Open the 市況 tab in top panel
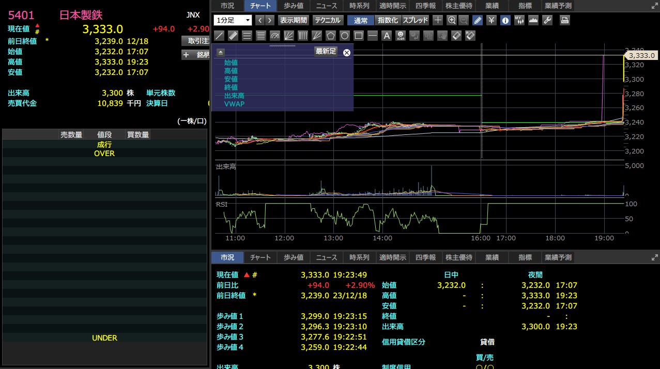 pos(227,6)
